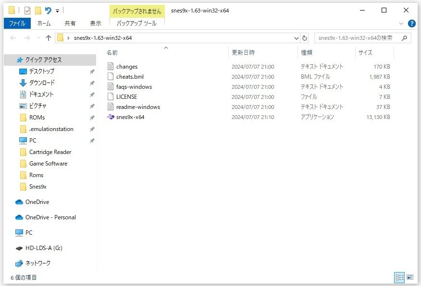Open ピクチャ in the sidebar

(x=37, y=106)
